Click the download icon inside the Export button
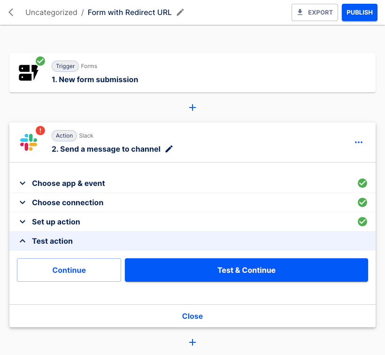 click(x=299, y=12)
